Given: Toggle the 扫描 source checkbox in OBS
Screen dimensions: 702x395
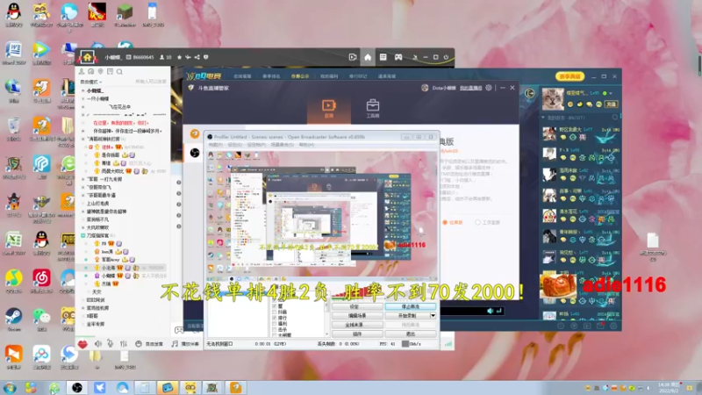Looking at the screenshot, I should (x=274, y=312).
